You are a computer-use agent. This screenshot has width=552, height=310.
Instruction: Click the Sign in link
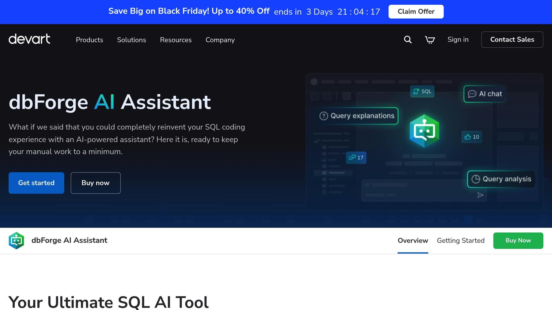458,40
